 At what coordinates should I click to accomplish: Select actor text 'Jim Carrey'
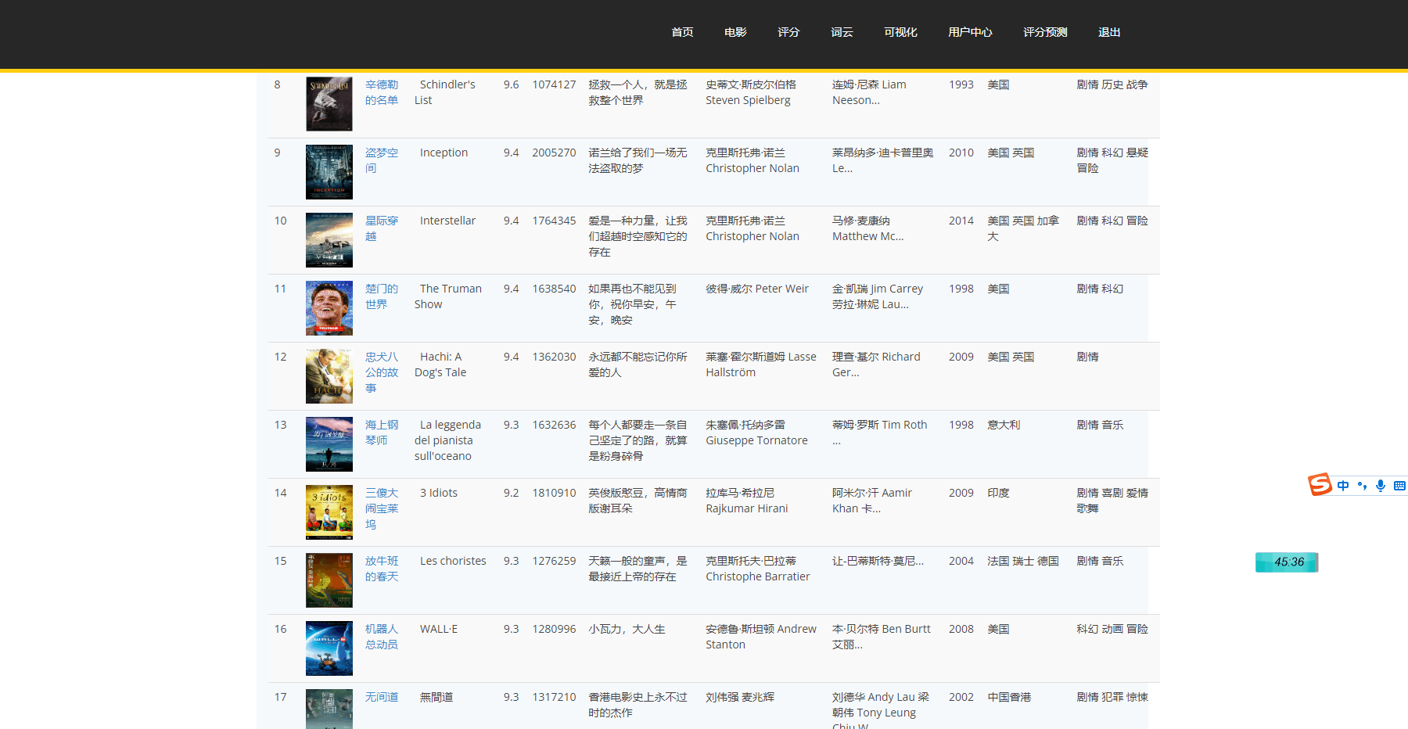[896, 289]
